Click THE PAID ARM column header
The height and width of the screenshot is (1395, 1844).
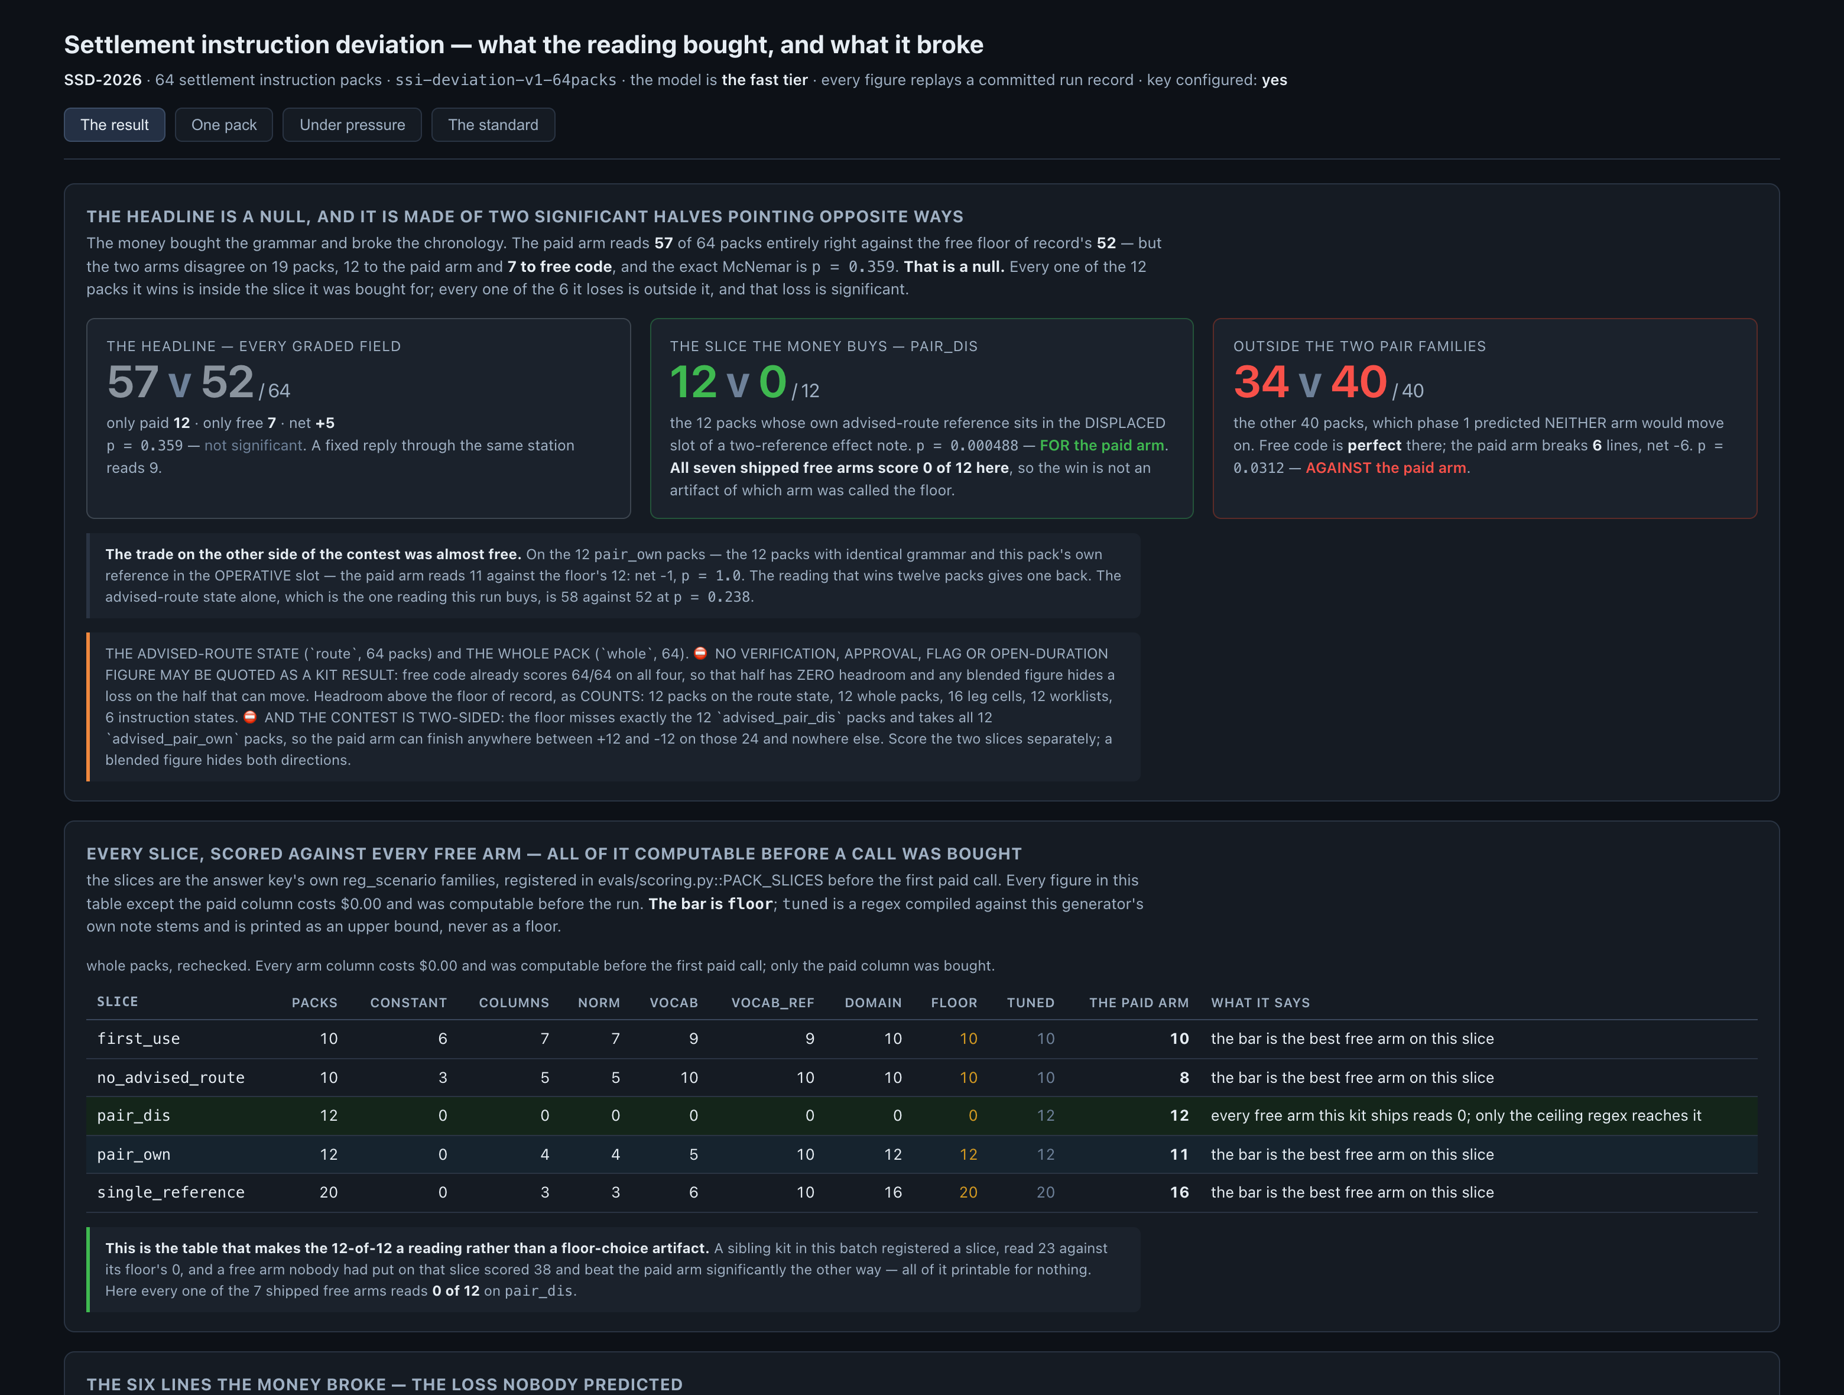coord(1139,1003)
